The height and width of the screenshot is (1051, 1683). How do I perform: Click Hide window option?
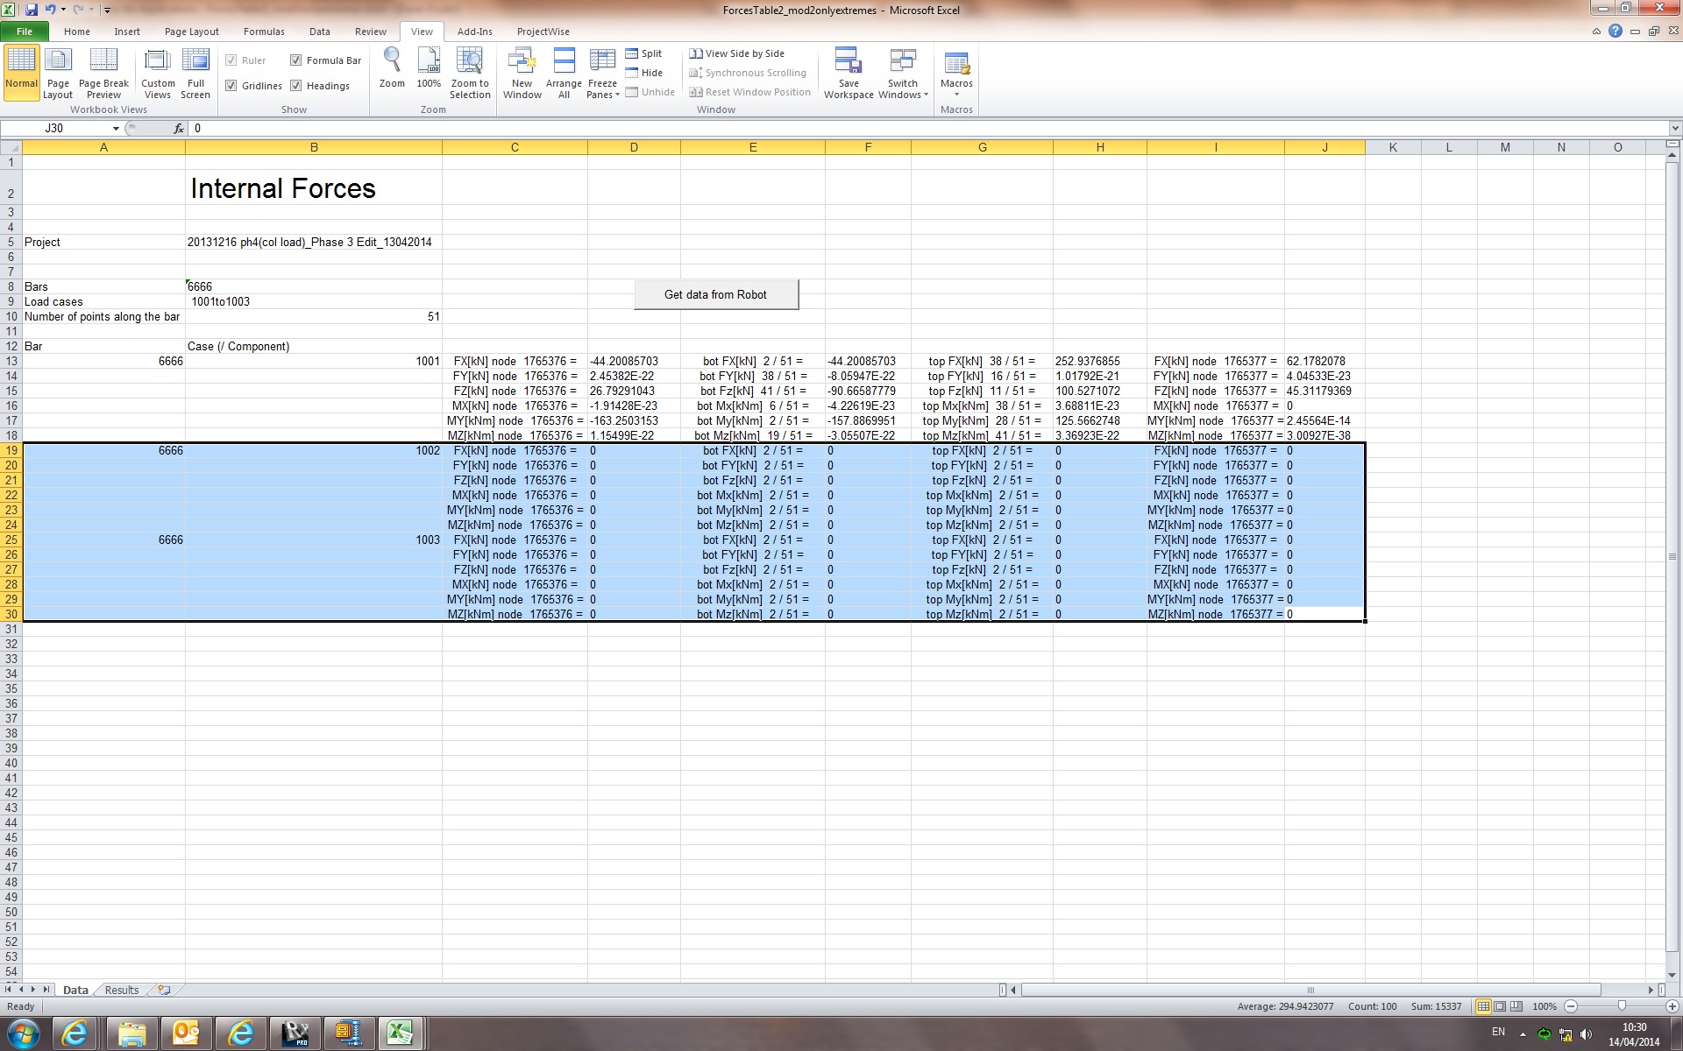click(644, 73)
